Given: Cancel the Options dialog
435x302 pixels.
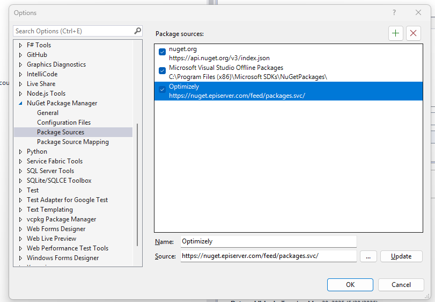Looking at the screenshot, I should click(x=401, y=285).
